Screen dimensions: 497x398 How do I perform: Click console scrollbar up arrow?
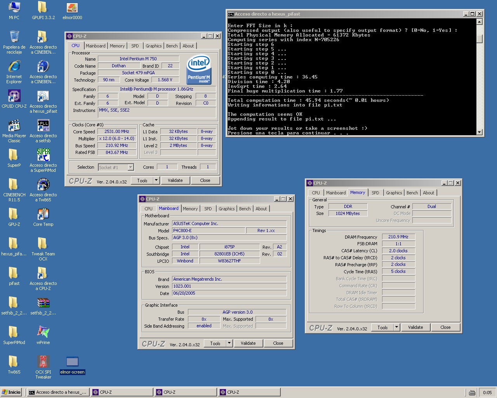pos(480,22)
